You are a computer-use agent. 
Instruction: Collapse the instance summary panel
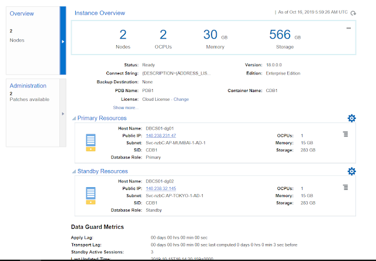[348, 28]
